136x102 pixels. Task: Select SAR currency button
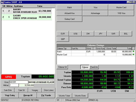tap(113, 34)
